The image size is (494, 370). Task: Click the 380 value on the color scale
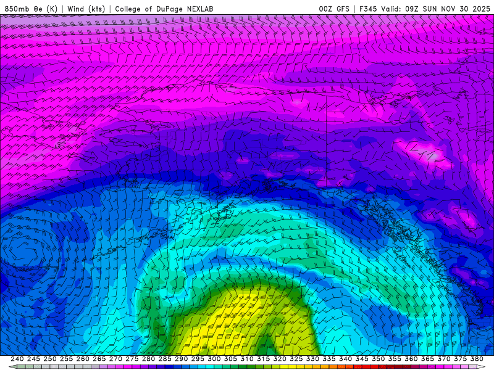477,359
